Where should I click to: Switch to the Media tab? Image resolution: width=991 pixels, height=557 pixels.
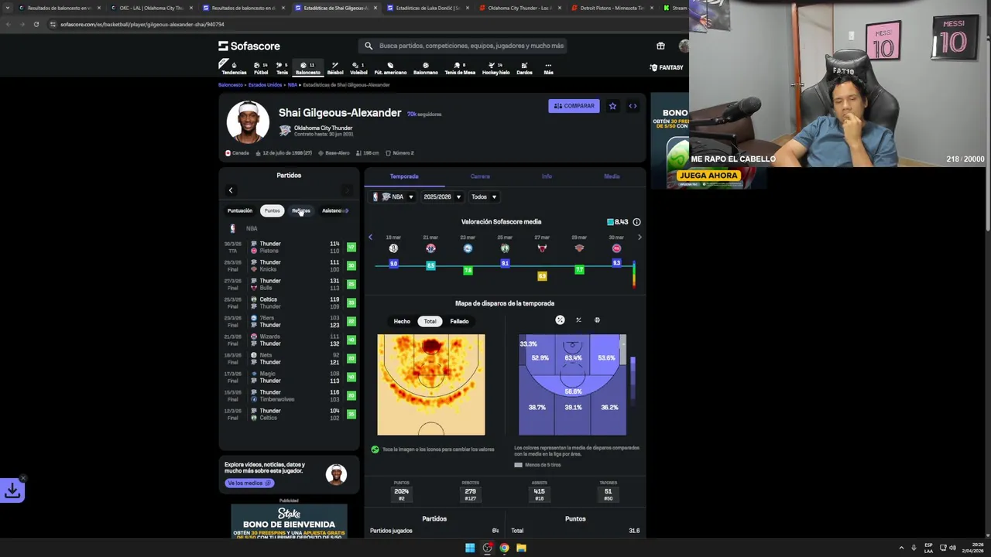[612, 176]
